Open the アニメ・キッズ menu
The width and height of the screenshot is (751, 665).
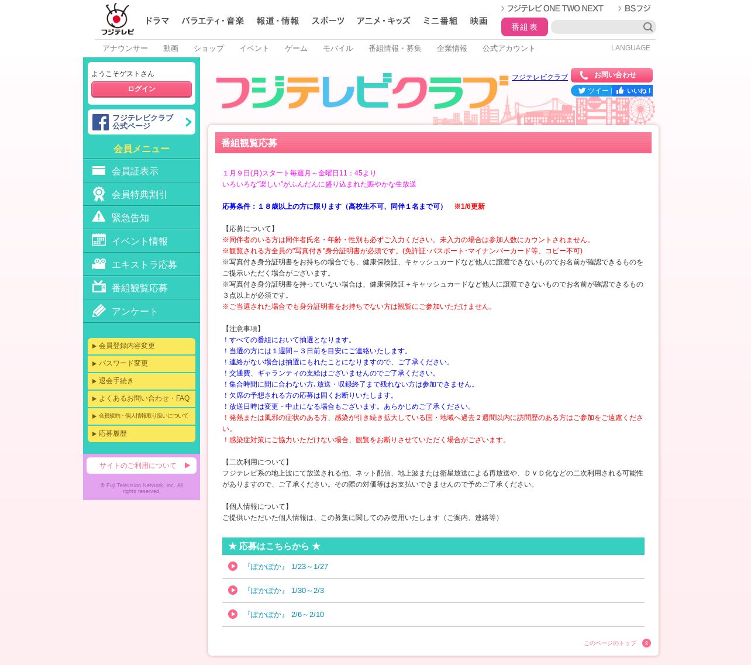coord(384,21)
